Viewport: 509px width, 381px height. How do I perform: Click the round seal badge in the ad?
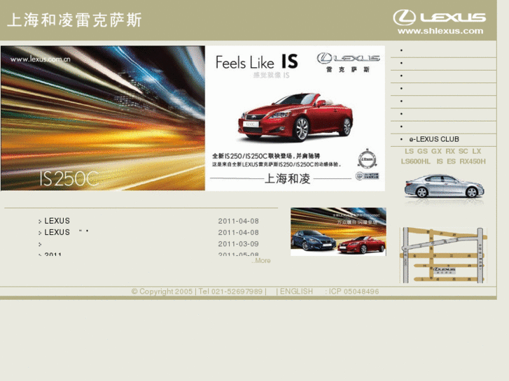(367, 159)
